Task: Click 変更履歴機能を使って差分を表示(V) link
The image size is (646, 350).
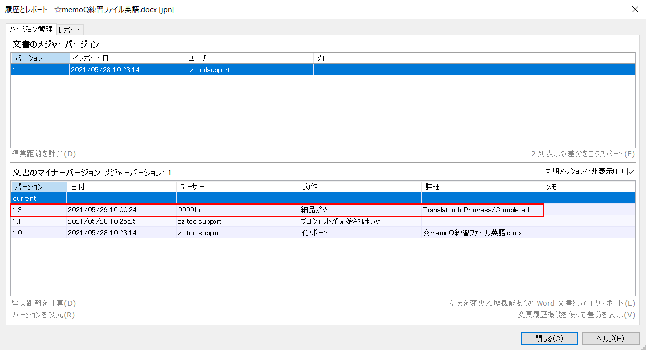Action: [576, 315]
